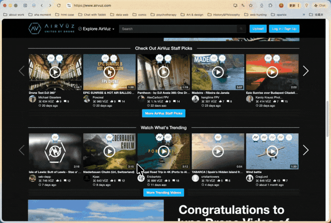Click the search magnifier icon

tap(241, 29)
